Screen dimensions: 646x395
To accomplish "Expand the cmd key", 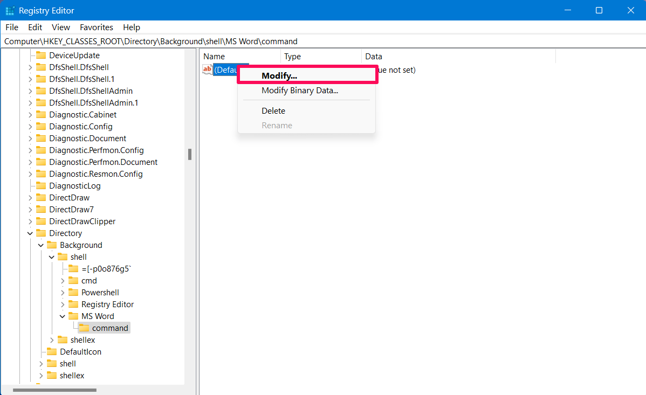I will pyautogui.click(x=62, y=281).
